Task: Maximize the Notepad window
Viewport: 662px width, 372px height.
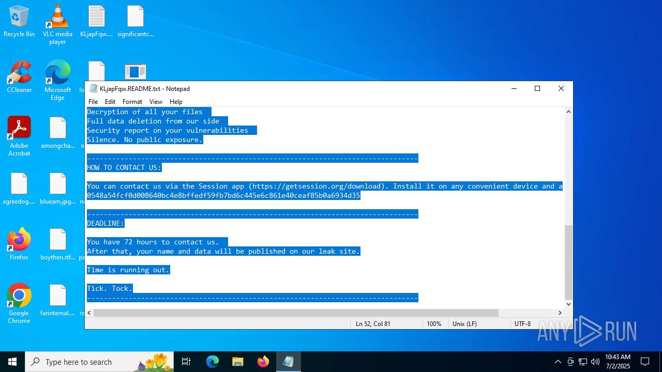Action: tap(537, 88)
